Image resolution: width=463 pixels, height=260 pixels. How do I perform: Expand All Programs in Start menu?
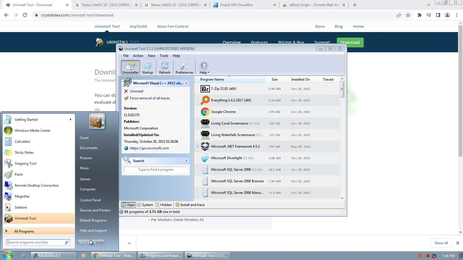click(39, 231)
